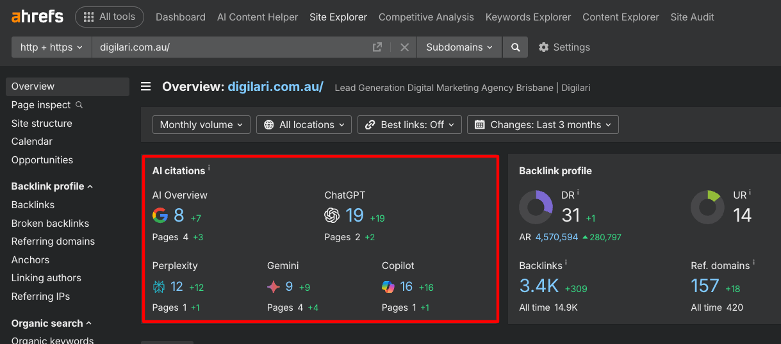The image size is (781, 344).
Task: Open the Ref. domains count 157
Action: pyautogui.click(x=705, y=286)
